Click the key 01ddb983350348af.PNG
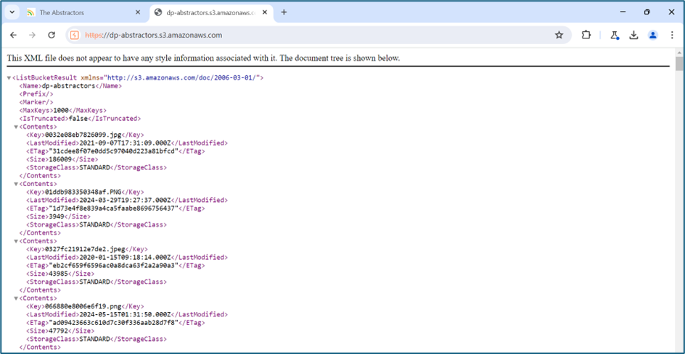Viewport: 685px width, 354px height. pyautogui.click(x=83, y=192)
